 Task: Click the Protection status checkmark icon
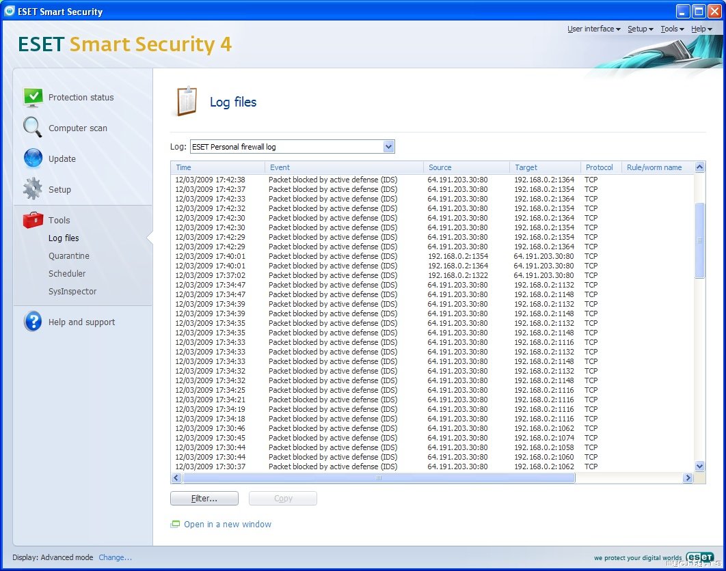click(x=33, y=97)
